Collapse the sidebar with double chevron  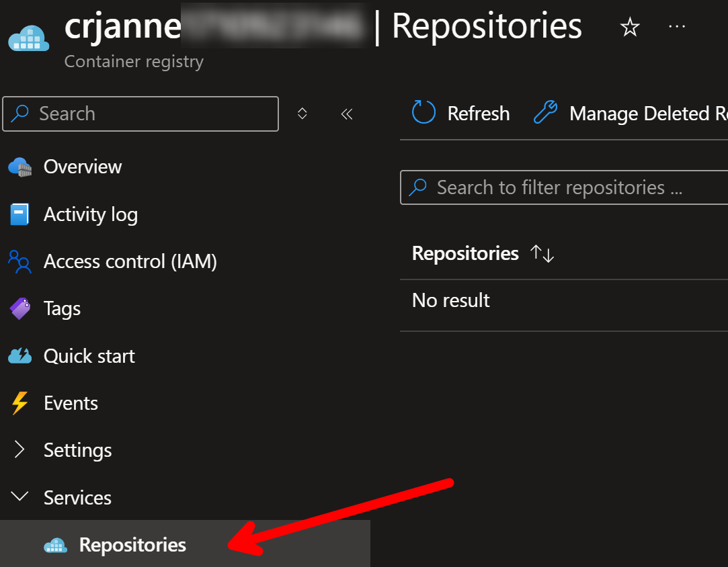pos(346,114)
